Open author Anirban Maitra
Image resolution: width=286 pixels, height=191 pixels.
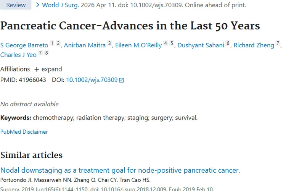tap(85, 45)
